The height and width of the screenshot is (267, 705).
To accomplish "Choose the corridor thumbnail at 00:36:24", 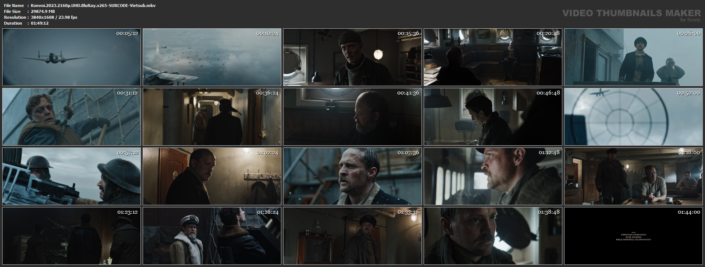I will click(212, 117).
